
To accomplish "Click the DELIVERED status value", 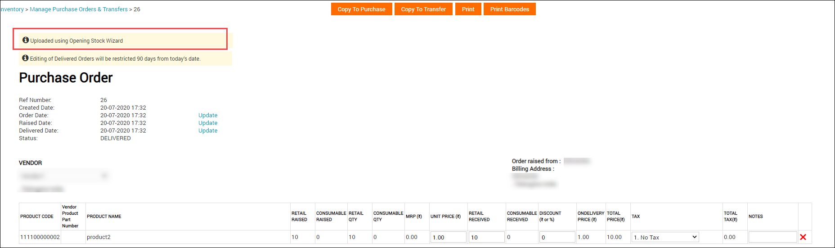I will [x=116, y=138].
